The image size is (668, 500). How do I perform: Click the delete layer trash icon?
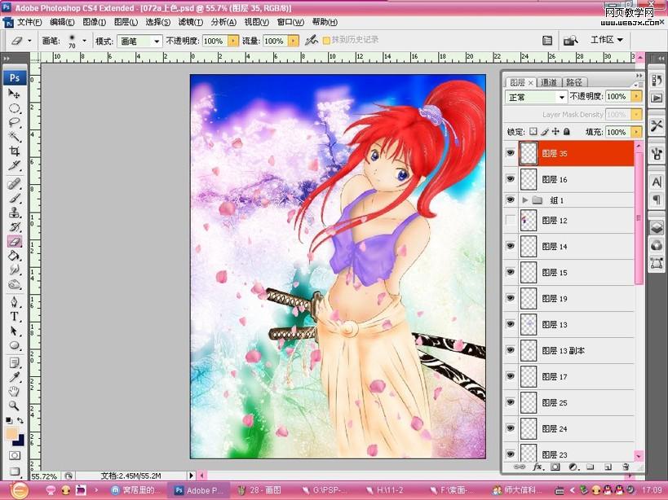pos(626,467)
